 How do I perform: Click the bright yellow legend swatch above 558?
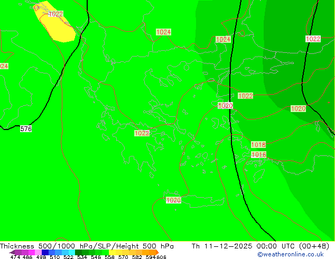(112, 252)
